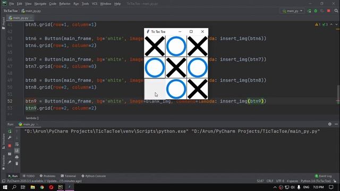
Task: Toggle scroll to end in Run console
Action: (17, 151)
